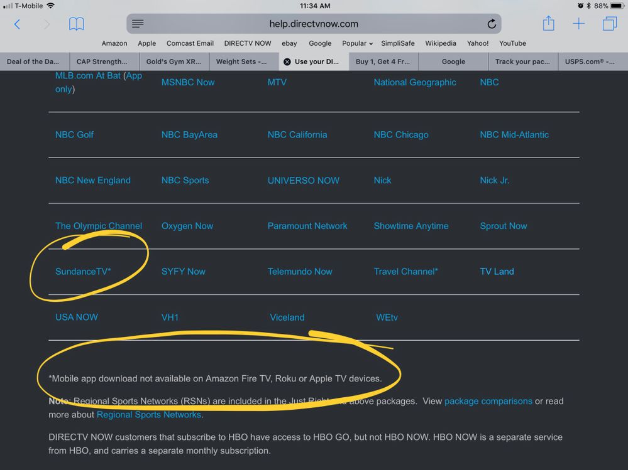Viewport: 628px width, 470px height.
Task: Switch to 'Track your pac...' tab
Action: coord(522,61)
